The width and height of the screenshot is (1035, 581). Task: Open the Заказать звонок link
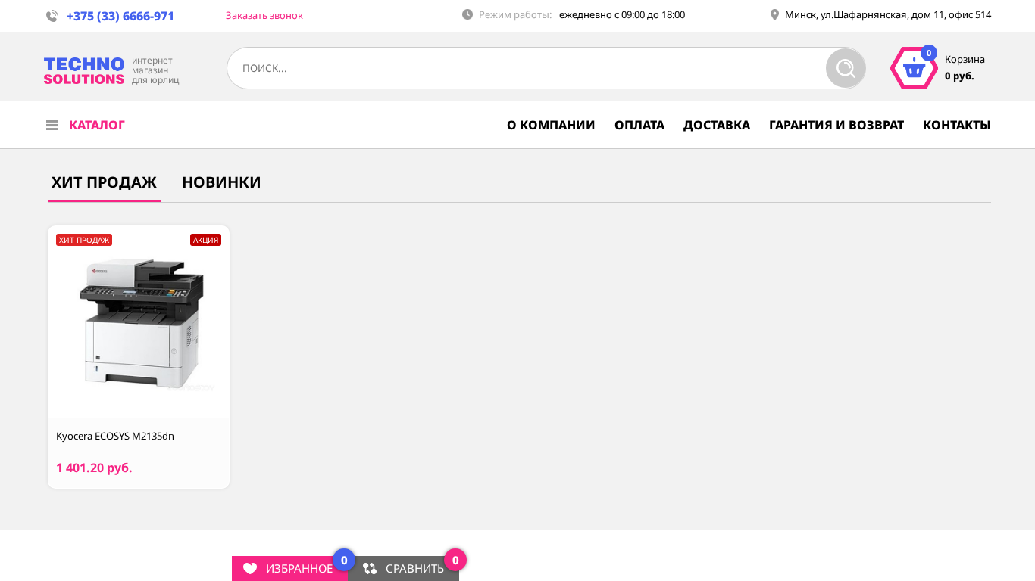pyautogui.click(x=264, y=15)
